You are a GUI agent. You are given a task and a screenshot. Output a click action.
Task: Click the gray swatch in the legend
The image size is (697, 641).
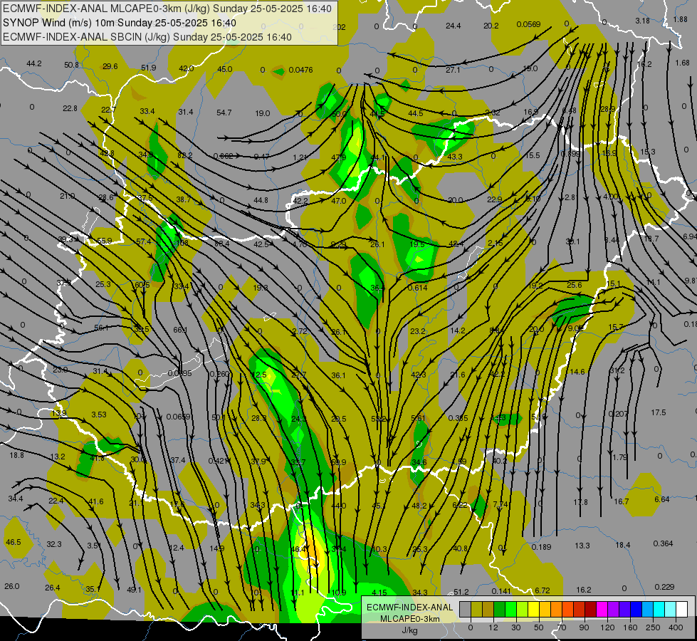(466, 609)
